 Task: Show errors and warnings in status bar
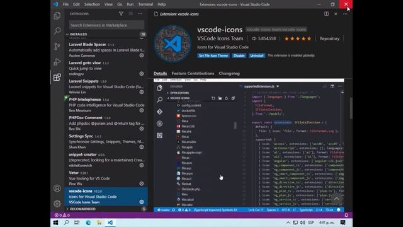62,215
